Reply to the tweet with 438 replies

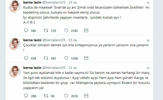pyautogui.click(x=26, y=58)
